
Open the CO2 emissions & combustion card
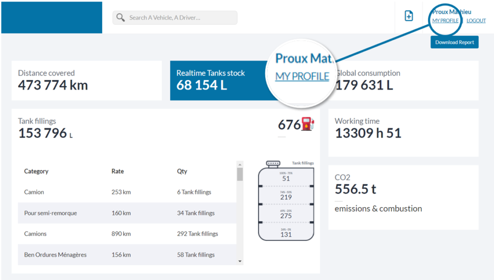tap(403, 197)
